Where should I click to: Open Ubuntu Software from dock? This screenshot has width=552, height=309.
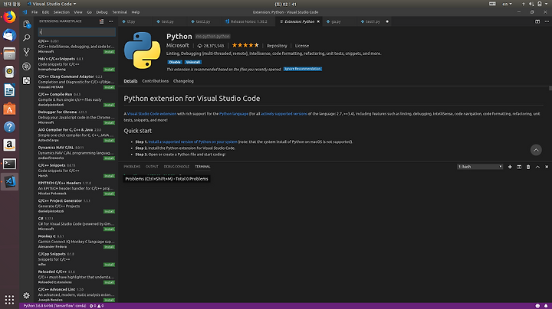pos(9,109)
